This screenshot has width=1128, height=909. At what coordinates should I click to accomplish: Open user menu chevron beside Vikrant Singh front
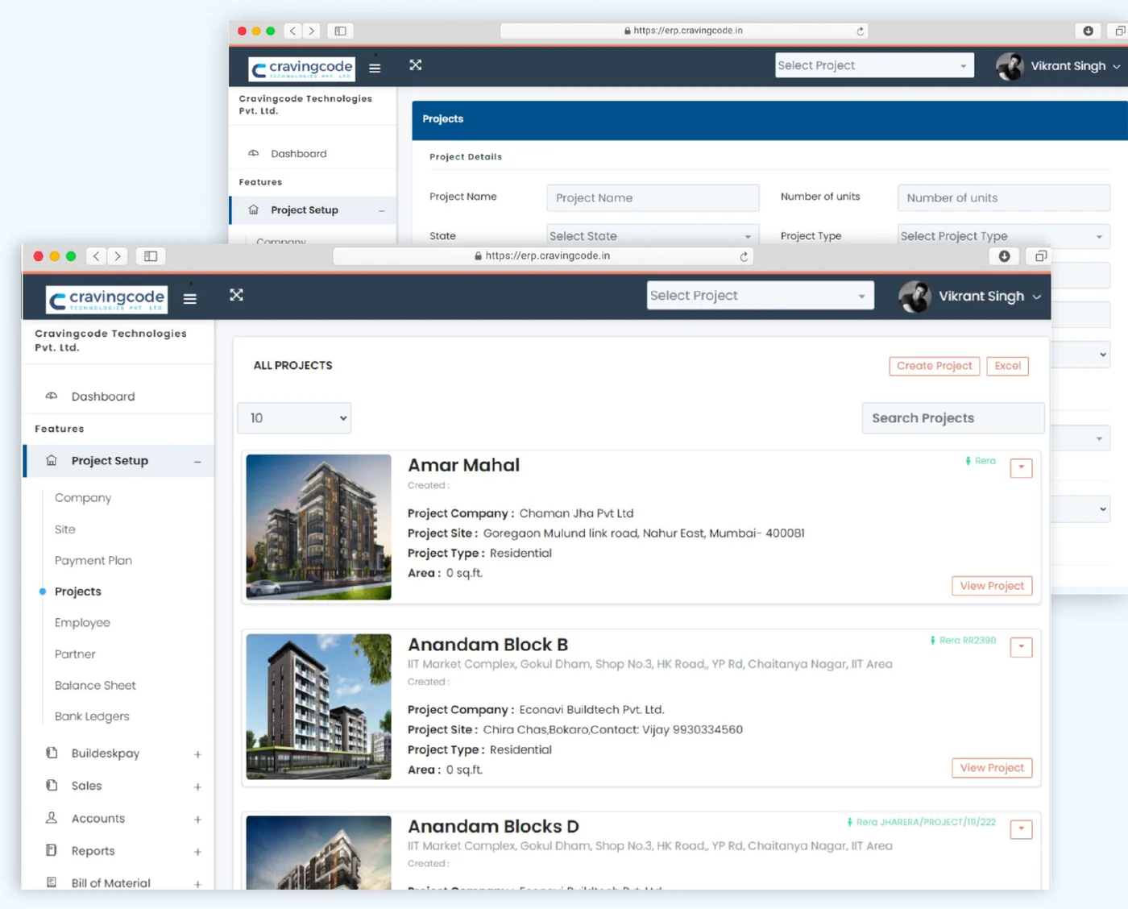[1037, 297]
